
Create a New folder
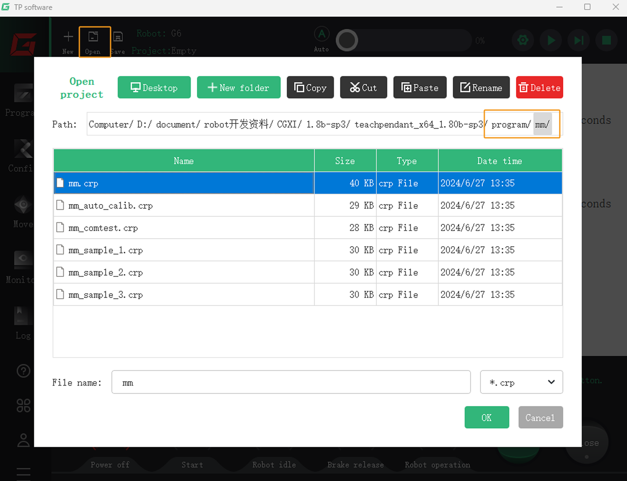tap(238, 88)
